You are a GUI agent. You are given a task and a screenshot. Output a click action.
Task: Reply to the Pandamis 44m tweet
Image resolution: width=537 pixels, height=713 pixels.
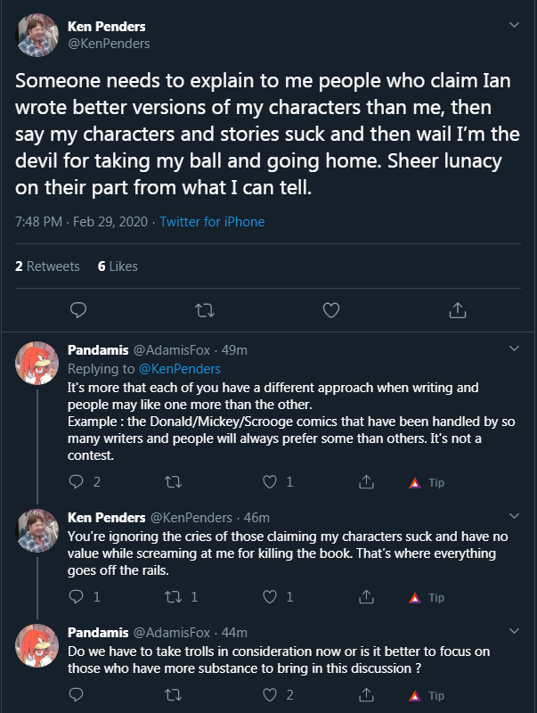tap(76, 695)
